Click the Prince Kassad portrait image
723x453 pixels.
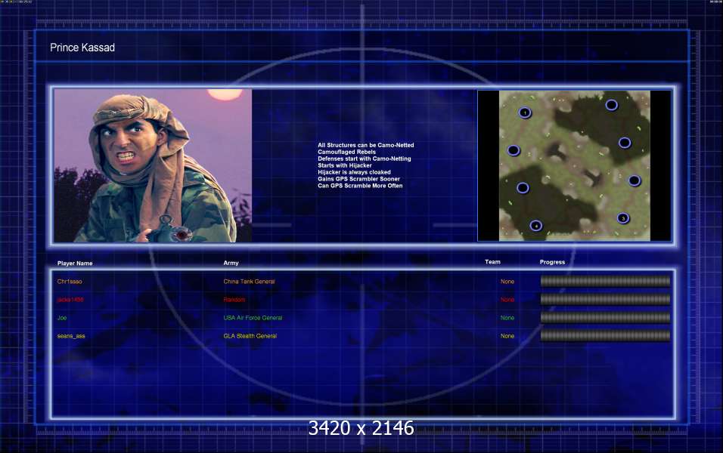click(x=153, y=166)
